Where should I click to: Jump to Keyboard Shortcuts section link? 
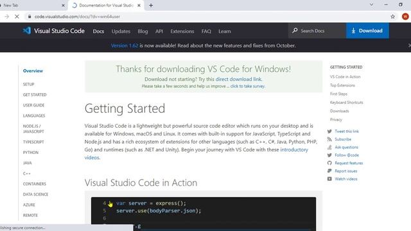(x=347, y=103)
